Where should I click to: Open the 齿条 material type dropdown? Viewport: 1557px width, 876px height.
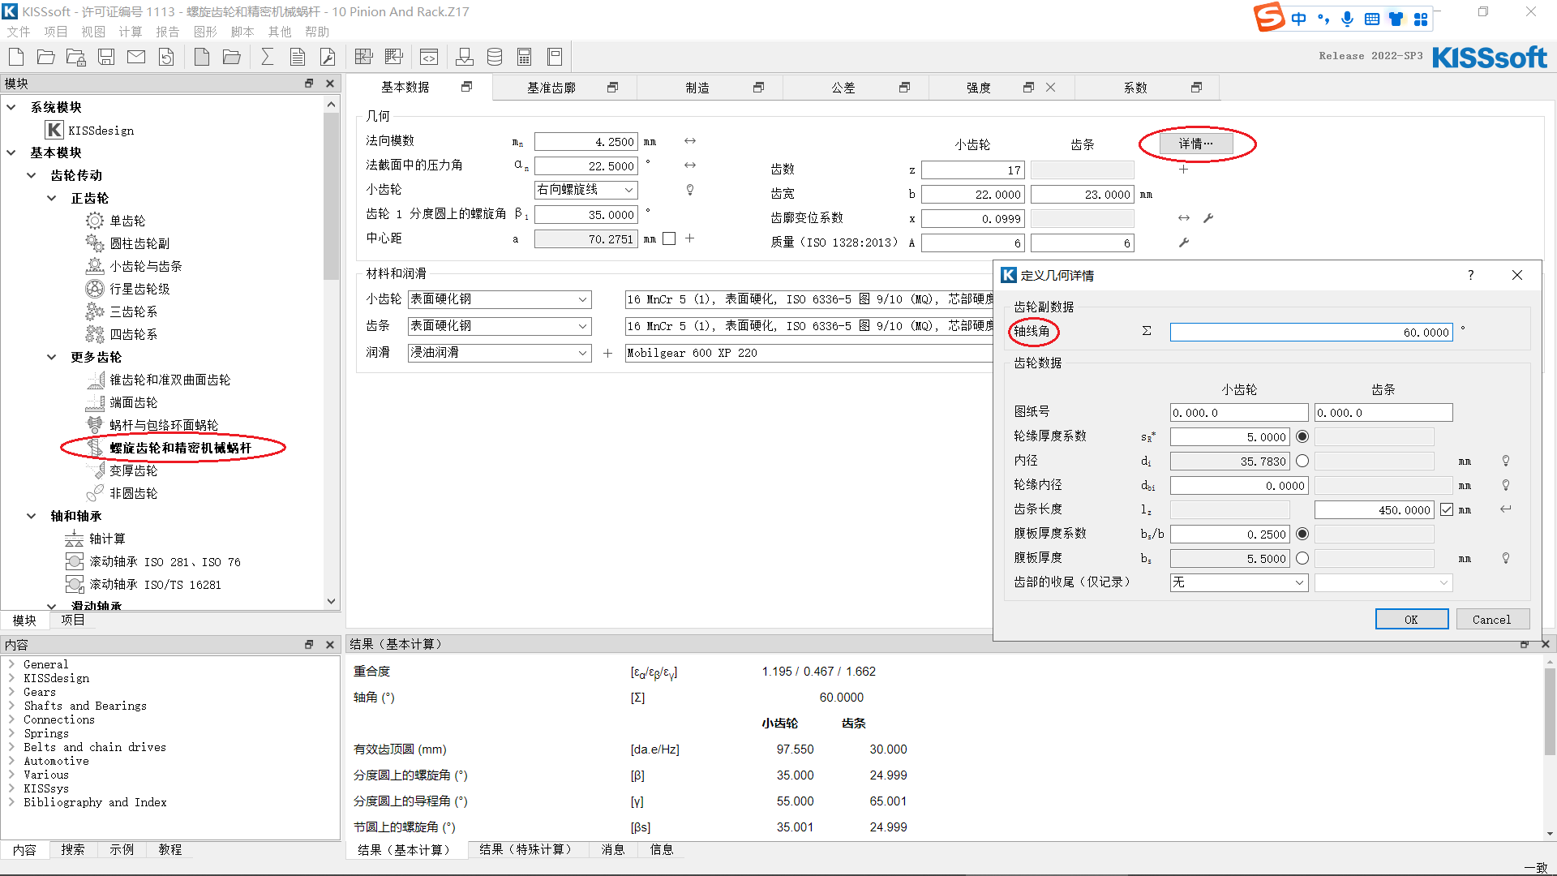click(500, 326)
